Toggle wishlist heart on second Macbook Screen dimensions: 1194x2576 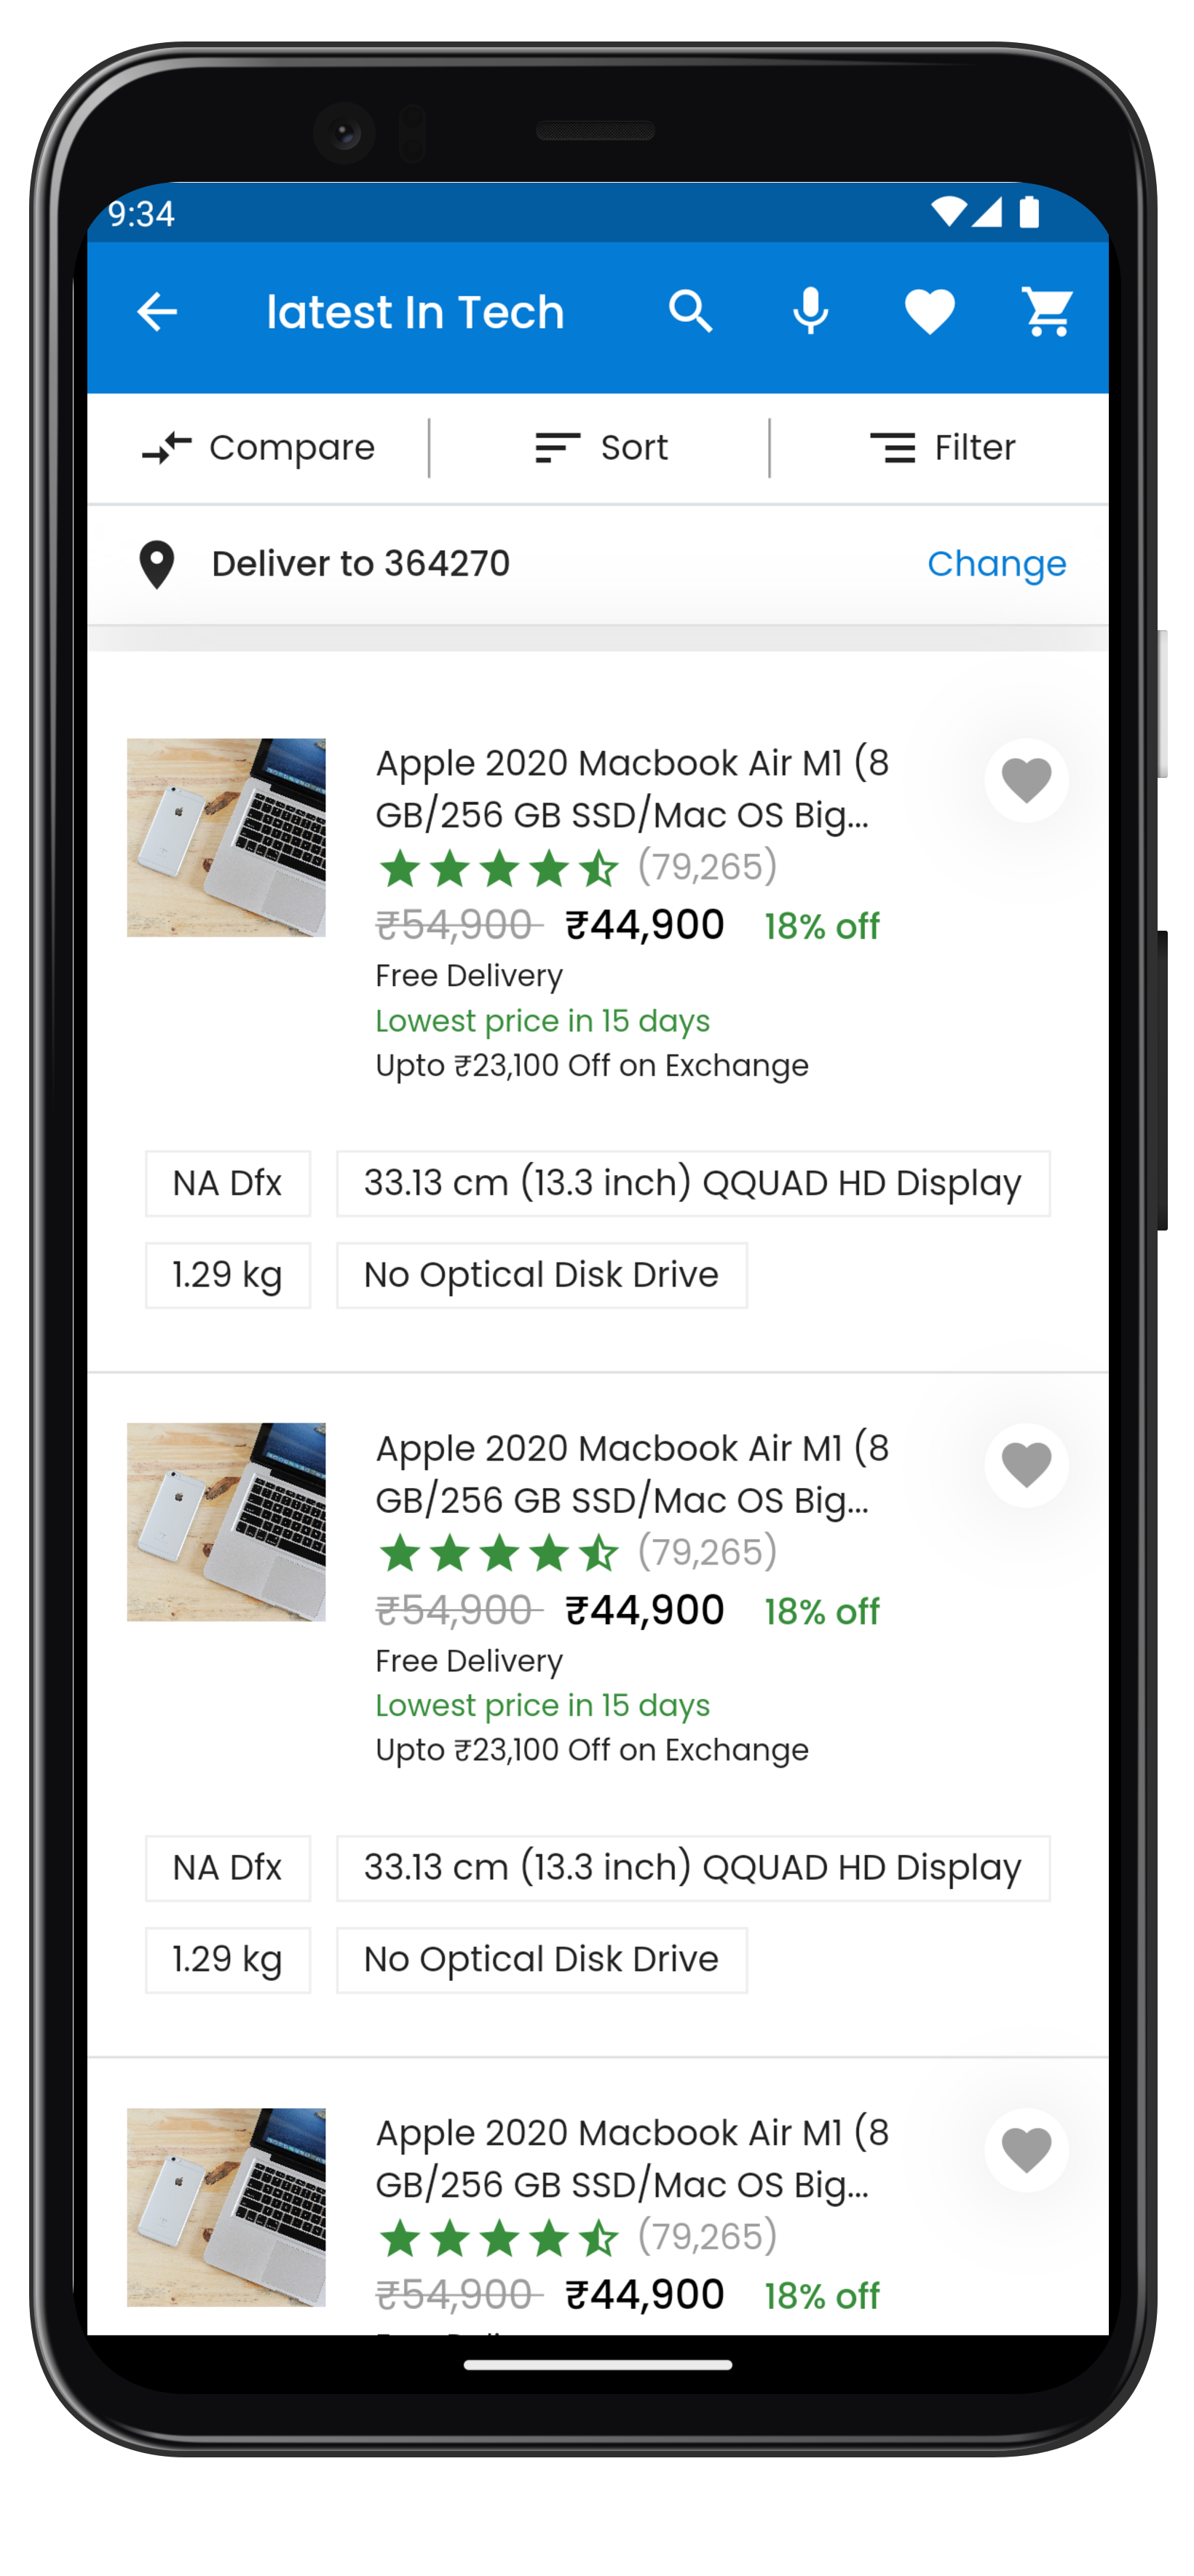click(x=1026, y=1465)
